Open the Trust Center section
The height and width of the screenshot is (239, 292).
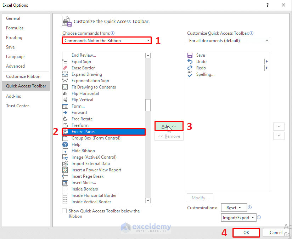(x=17, y=106)
